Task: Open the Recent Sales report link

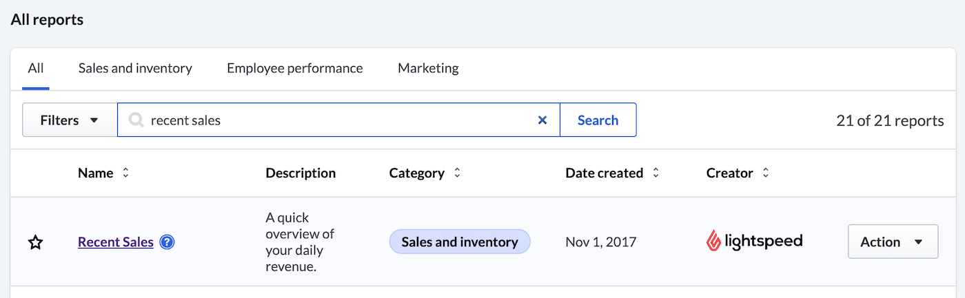Action: point(116,242)
